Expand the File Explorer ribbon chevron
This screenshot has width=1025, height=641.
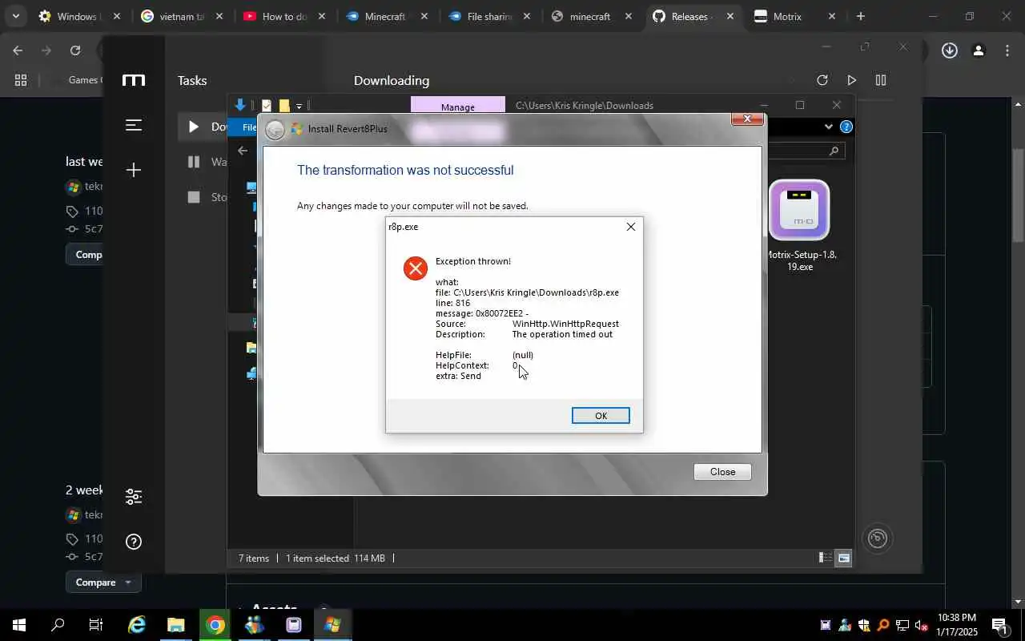click(829, 127)
